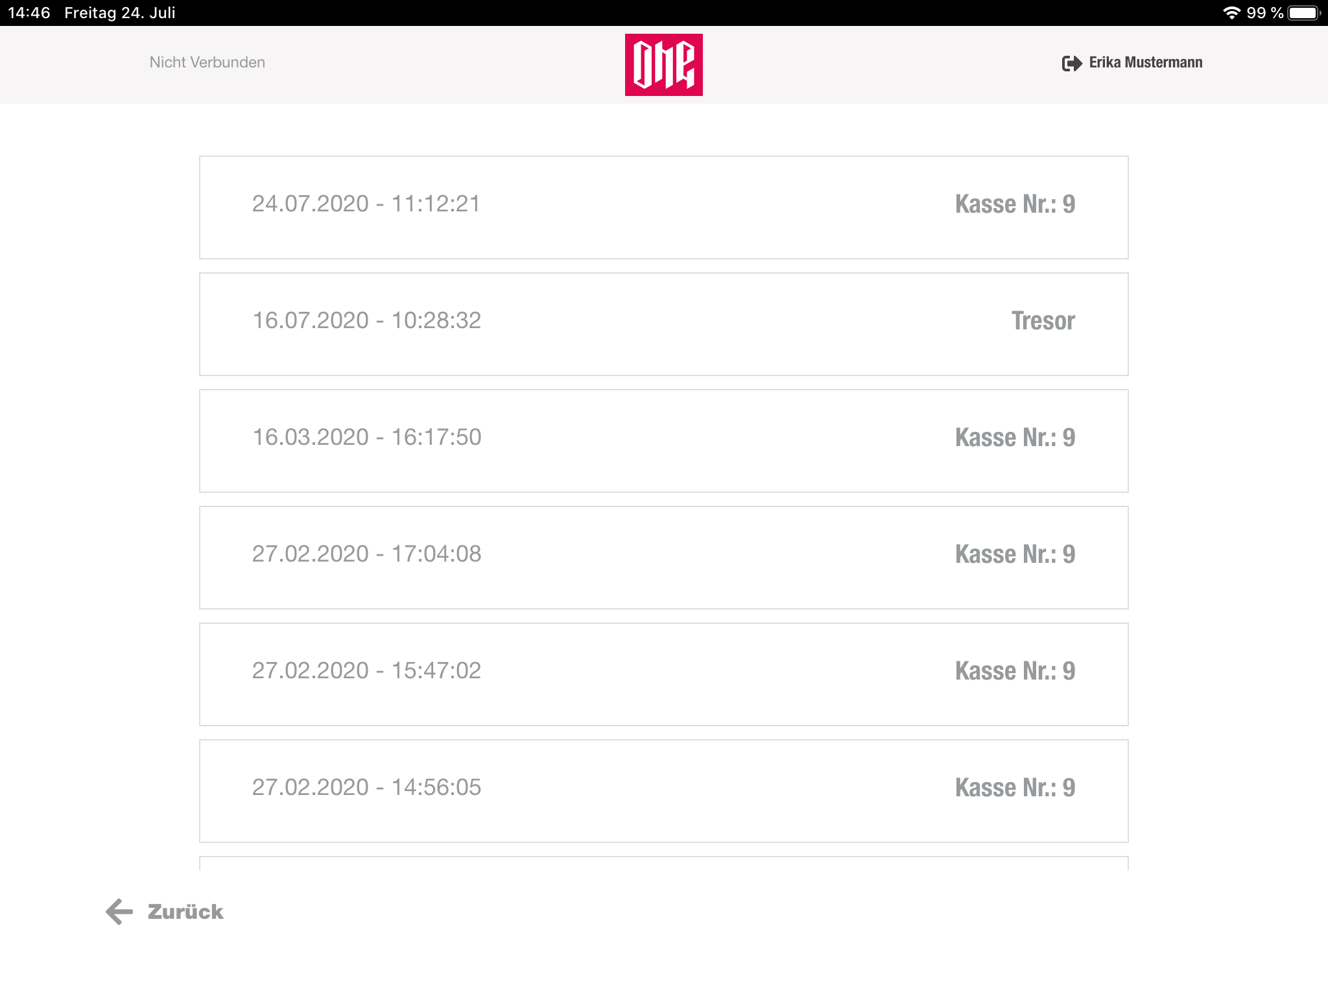Image resolution: width=1328 pixels, height=996 pixels.
Task: Tap the Tresor label
Action: point(1043,321)
